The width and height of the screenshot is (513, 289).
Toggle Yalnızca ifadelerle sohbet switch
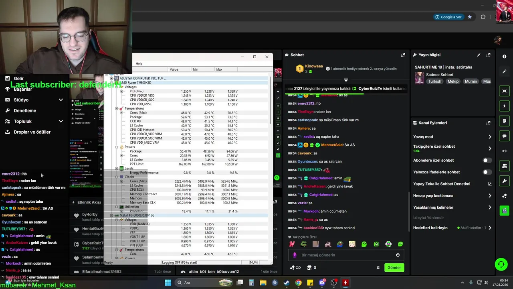[x=487, y=172]
